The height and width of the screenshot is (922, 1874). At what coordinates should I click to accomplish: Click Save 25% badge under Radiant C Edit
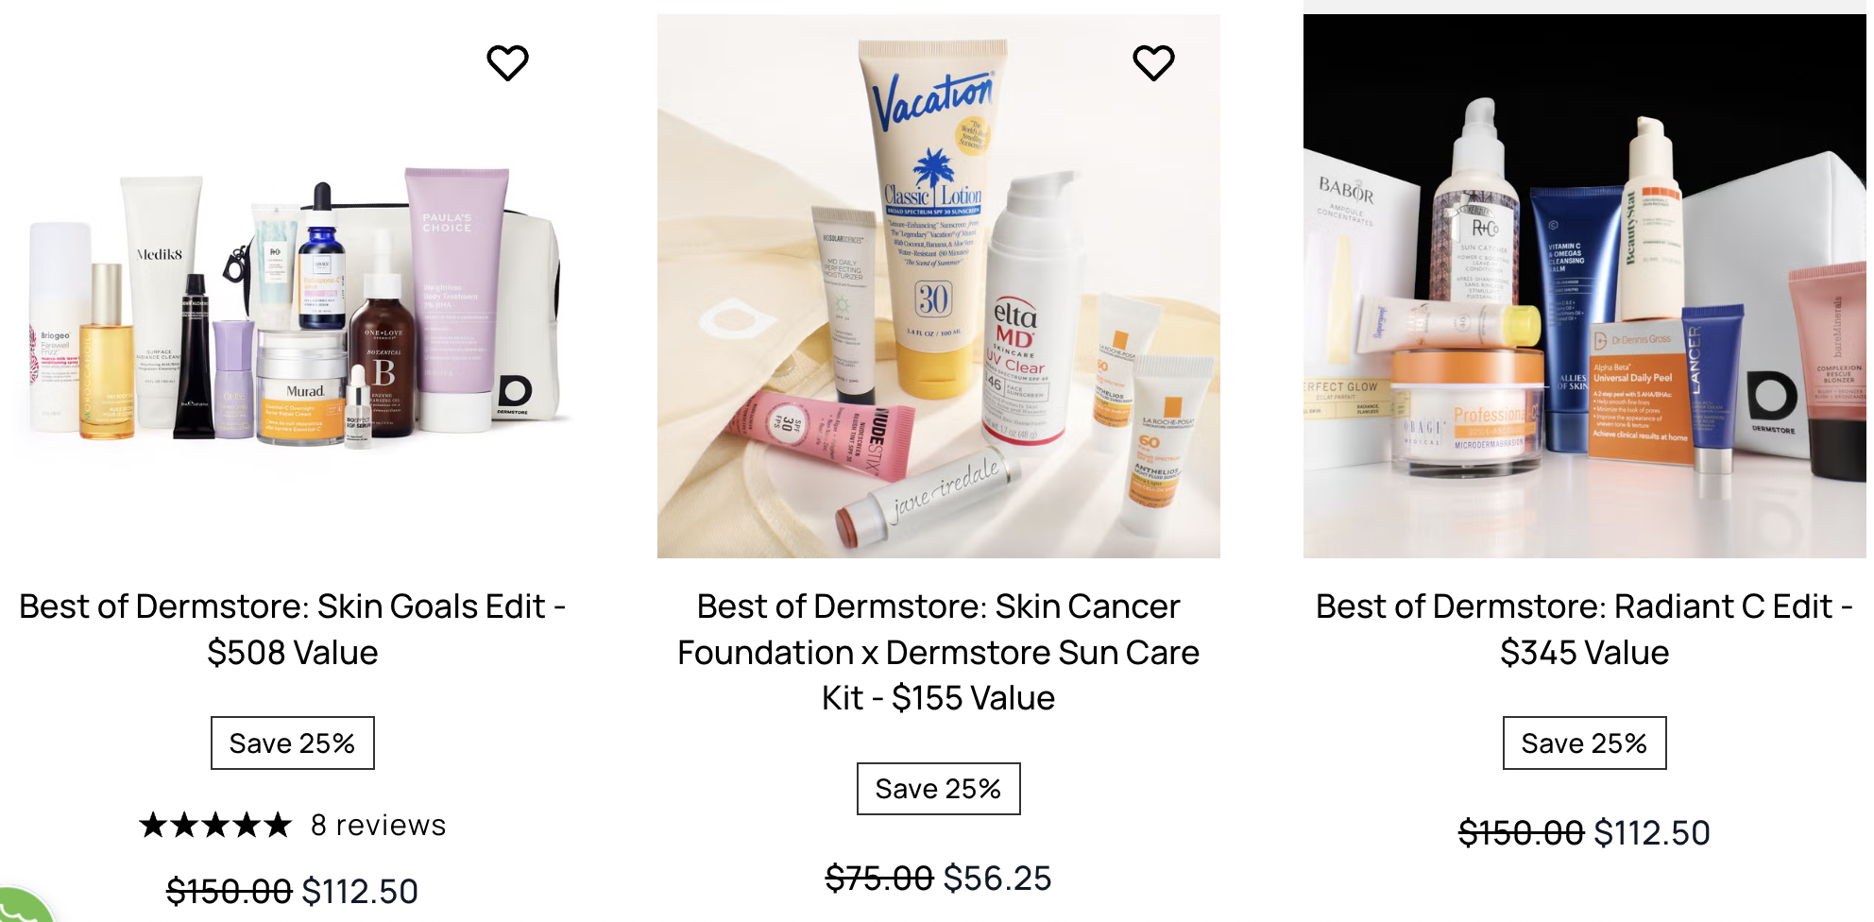(x=1585, y=743)
